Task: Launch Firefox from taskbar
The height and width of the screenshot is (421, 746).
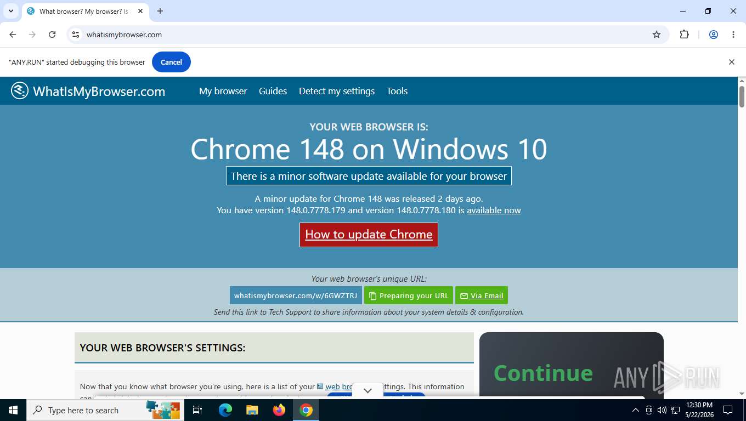Action: (279, 410)
